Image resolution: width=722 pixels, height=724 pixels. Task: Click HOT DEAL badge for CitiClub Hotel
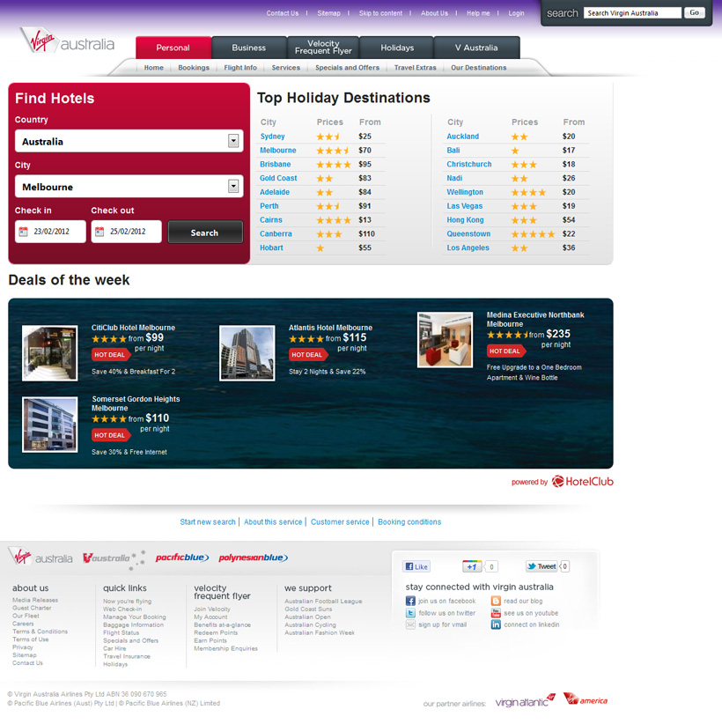coord(111,355)
